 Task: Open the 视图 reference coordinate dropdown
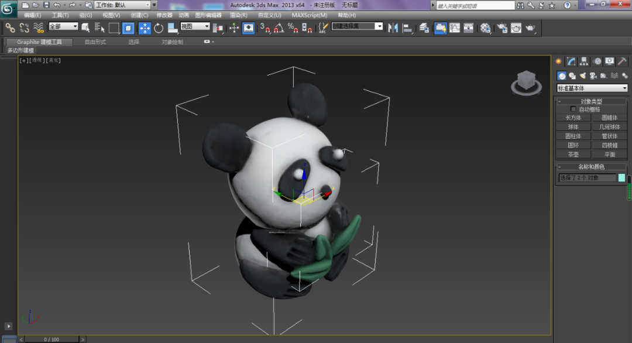(195, 26)
